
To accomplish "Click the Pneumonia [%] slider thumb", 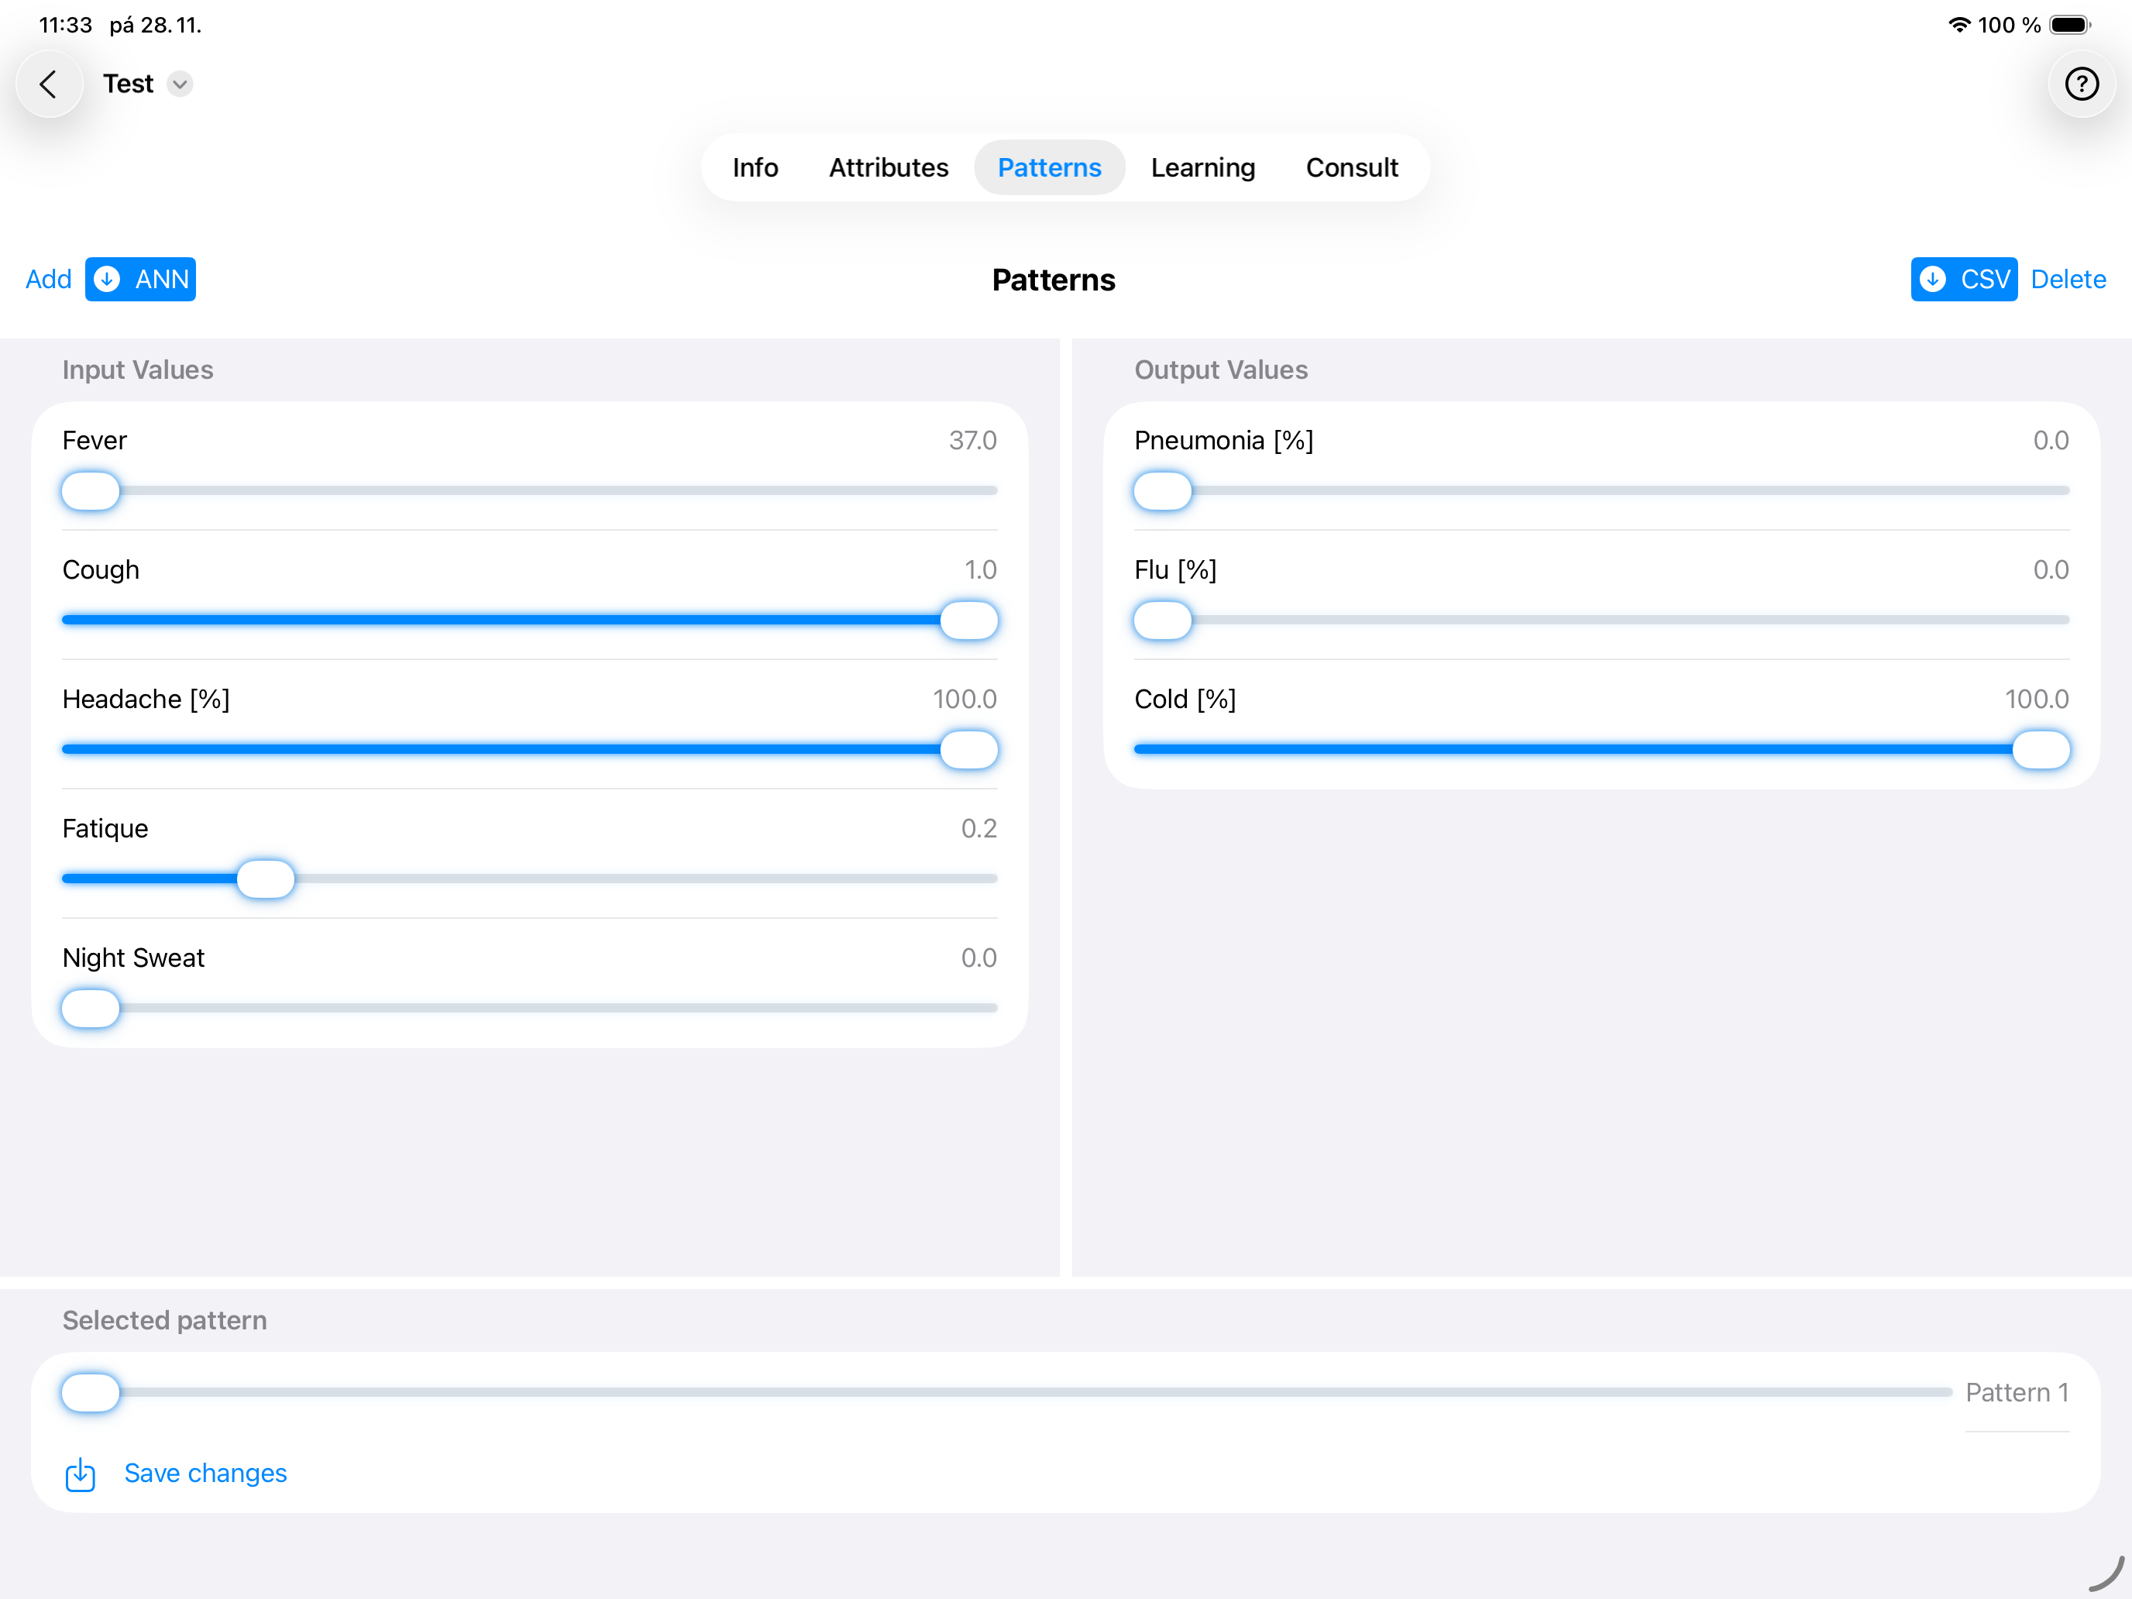I will (x=1162, y=490).
